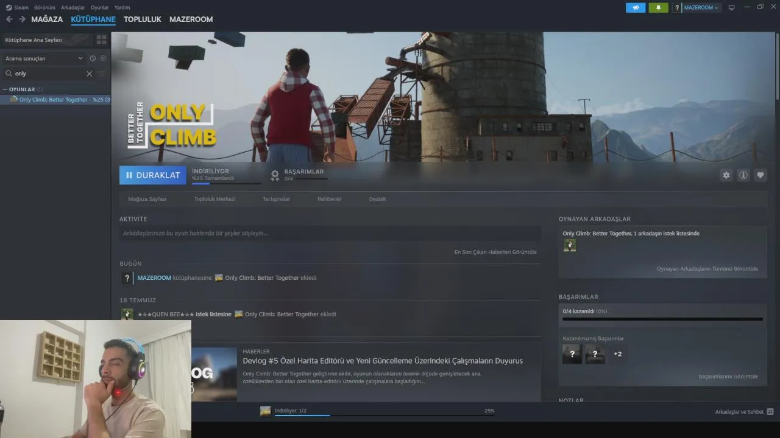
Task: Click QUEN BEE avatar in activity feed
Action: click(x=127, y=315)
